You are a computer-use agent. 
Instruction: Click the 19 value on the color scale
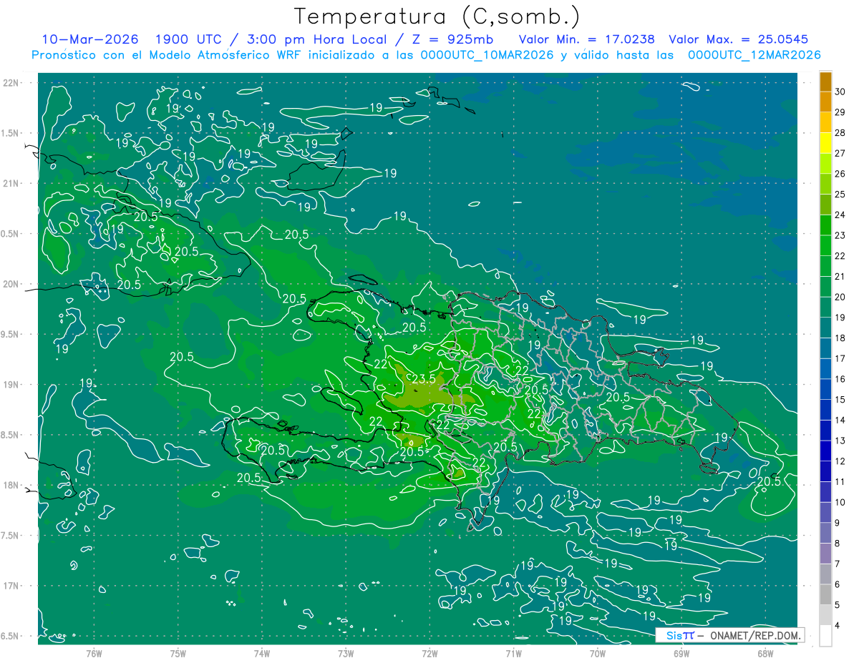click(x=840, y=318)
